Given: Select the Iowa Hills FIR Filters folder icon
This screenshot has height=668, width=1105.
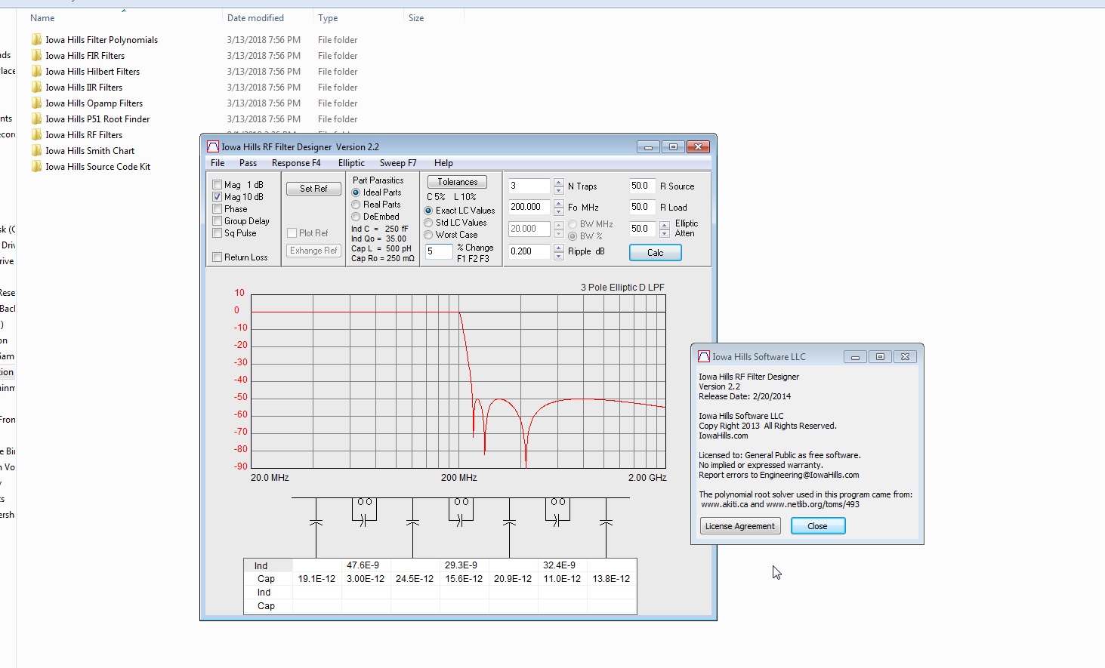Looking at the screenshot, I should click(36, 56).
